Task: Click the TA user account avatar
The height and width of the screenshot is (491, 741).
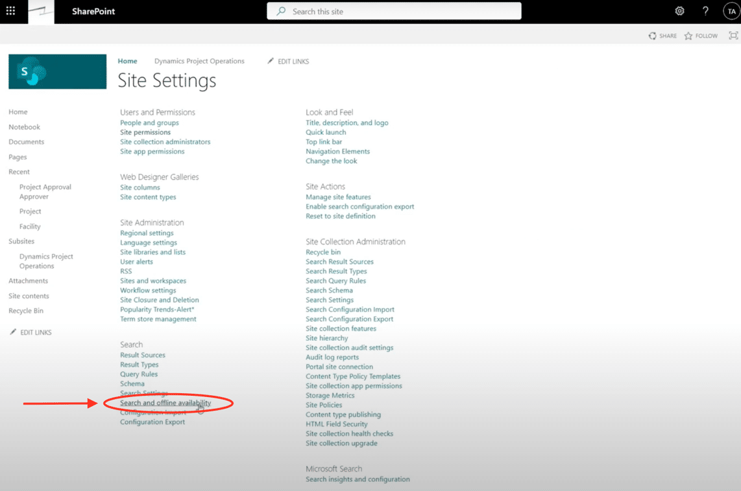Action: pos(731,11)
